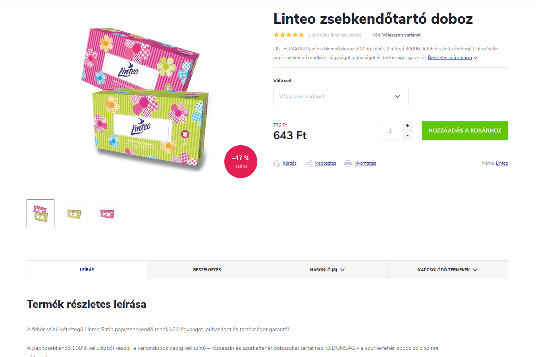
Task: Open the Linteo brand link
Action: pyautogui.click(x=502, y=163)
